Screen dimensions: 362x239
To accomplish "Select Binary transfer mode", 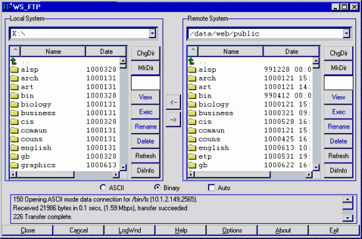I will (157, 188).
